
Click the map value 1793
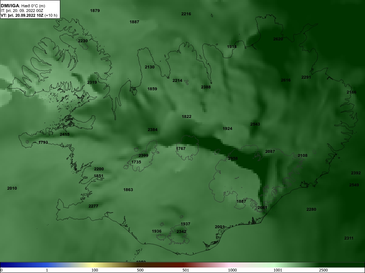pyautogui.click(x=43, y=142)
